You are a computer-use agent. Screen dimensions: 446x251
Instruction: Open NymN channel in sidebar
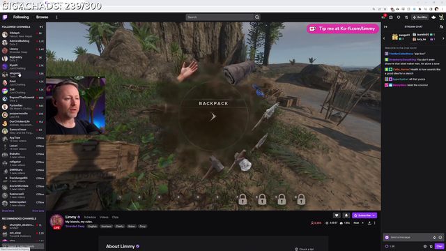(x=23, y=67)
